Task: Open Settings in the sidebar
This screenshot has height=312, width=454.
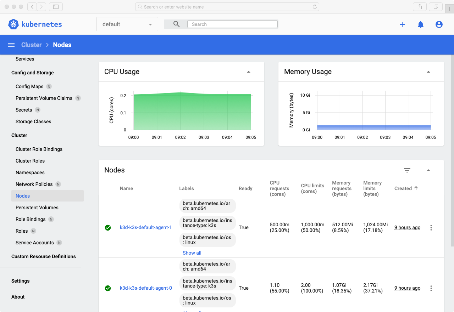Action: [x=21, y=281]
